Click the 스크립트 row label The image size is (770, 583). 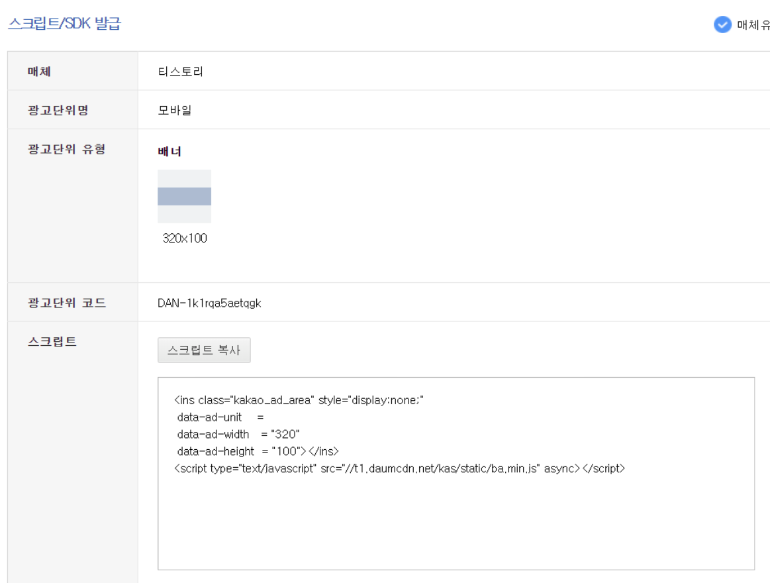click(52, 342)
